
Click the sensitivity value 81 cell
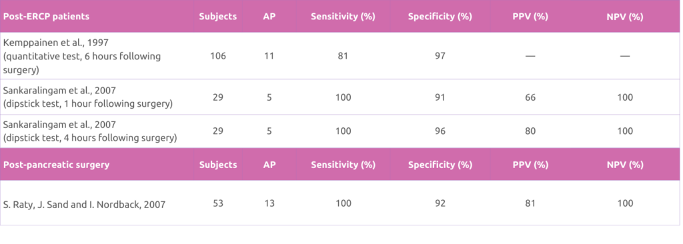point(342,56)
